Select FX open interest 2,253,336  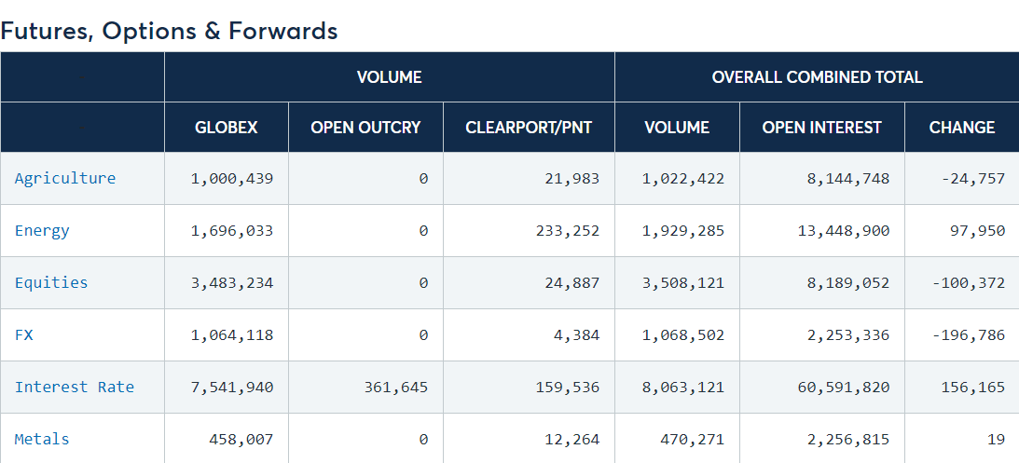[x=848, y=335]
